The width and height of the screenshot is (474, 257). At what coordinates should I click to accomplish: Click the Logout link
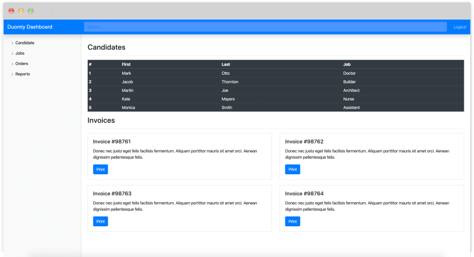click(459, 27)
